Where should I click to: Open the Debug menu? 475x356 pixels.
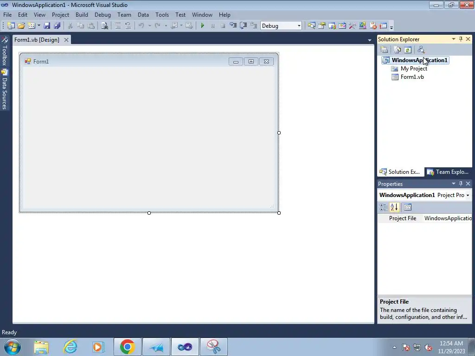pos(103,14)
